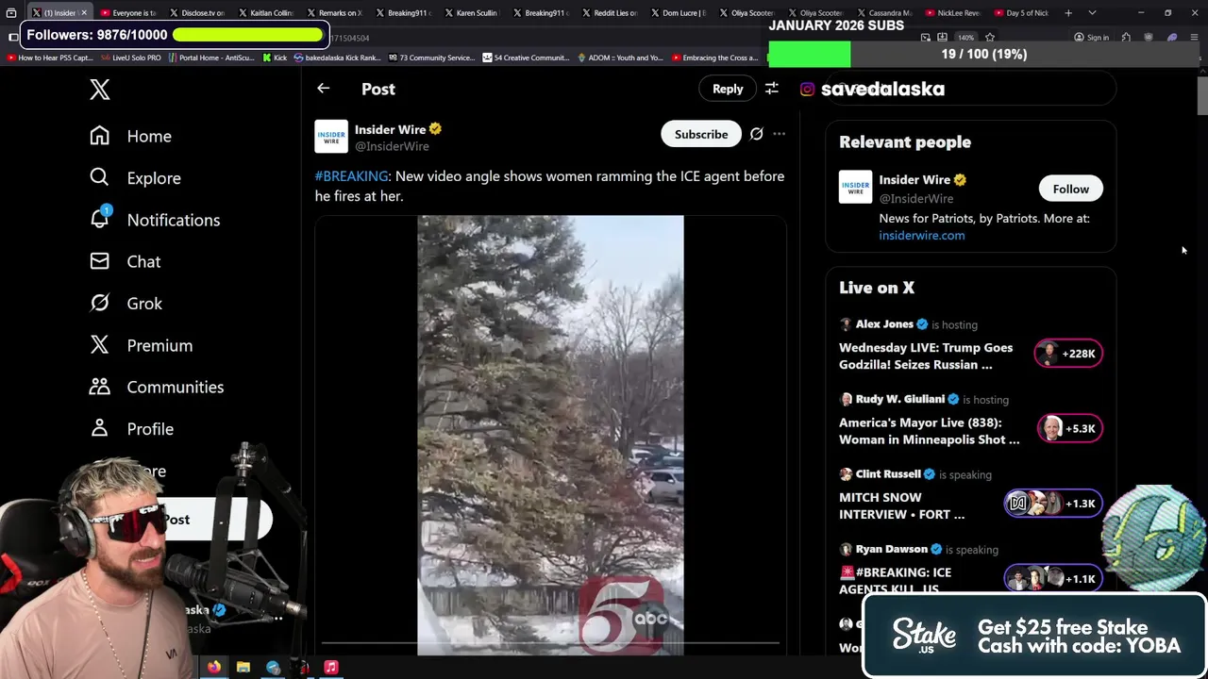1208x679 pixels.
Task: Close the active Insider browser tab
Action: (x=83, y=13)
